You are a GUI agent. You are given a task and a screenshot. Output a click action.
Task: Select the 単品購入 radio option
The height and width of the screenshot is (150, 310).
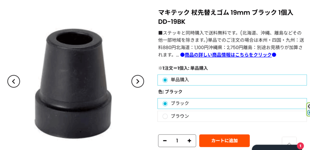(x=232, y=80)
